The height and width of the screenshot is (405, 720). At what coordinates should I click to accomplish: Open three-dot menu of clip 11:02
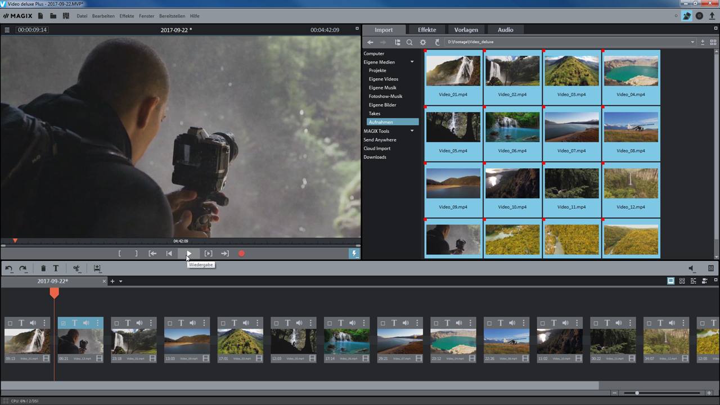[x=577, y=323]
